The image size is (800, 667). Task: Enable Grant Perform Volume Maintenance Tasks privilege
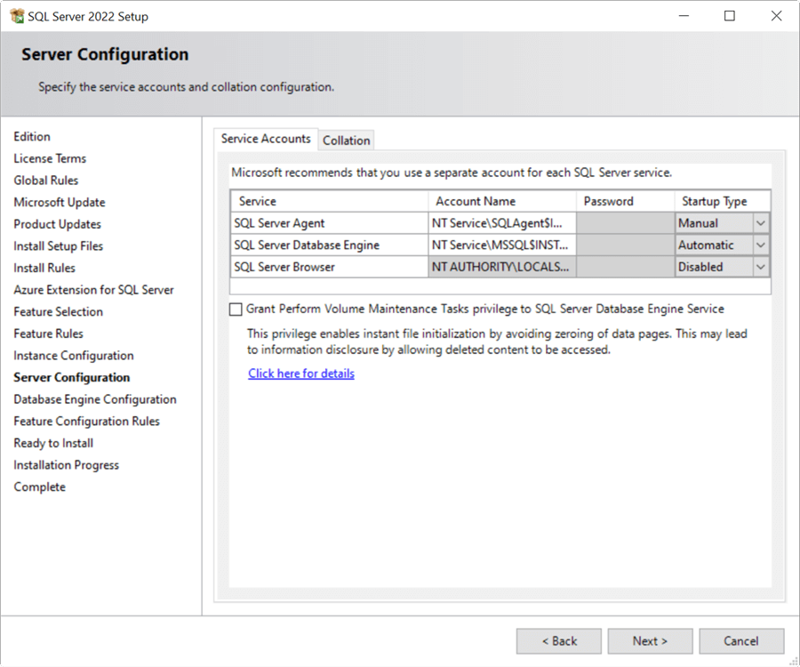point(236,309)
